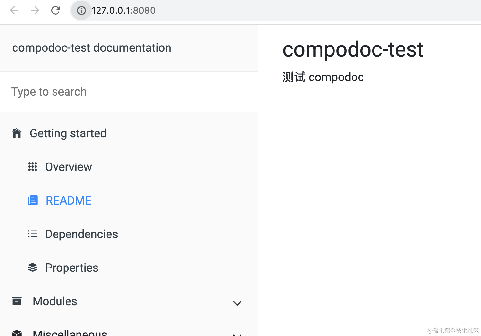Click the browser forward arrow
The width and height of the screenshot is (481, 336).
click(35, 11)
